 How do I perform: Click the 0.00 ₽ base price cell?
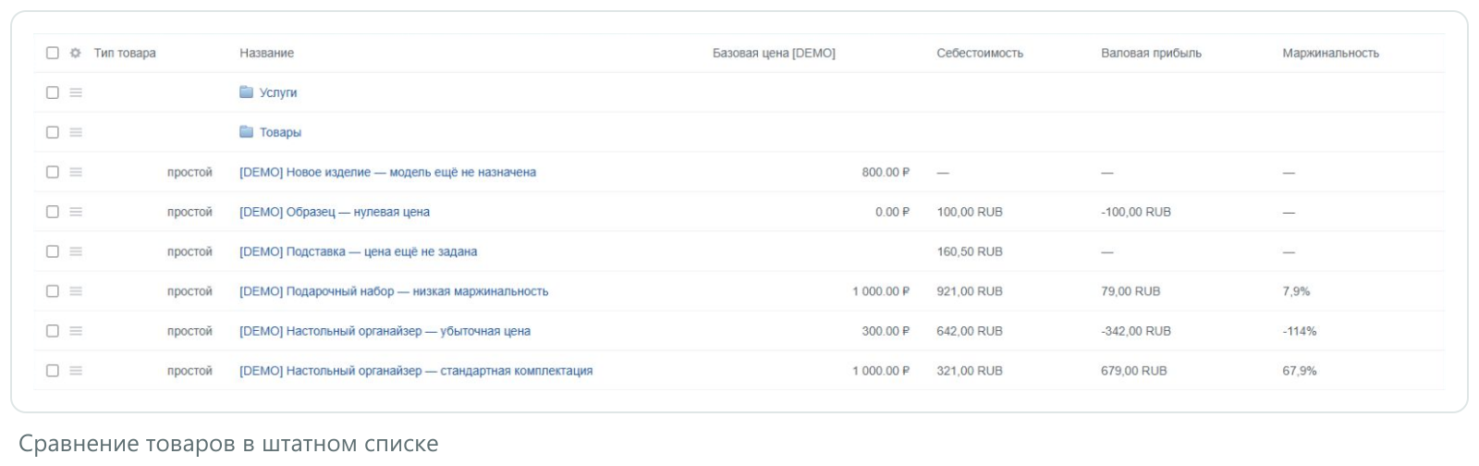[892, 212]
